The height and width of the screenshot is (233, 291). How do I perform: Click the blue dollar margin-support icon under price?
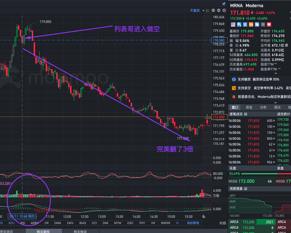click(x=245, y=24)
